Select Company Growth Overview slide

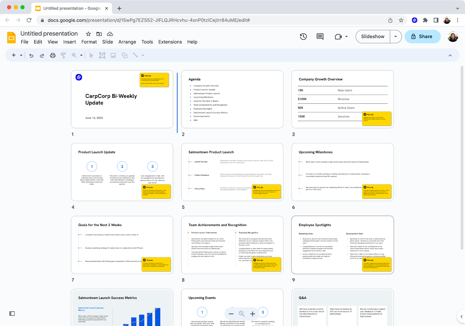click(343, 99)
